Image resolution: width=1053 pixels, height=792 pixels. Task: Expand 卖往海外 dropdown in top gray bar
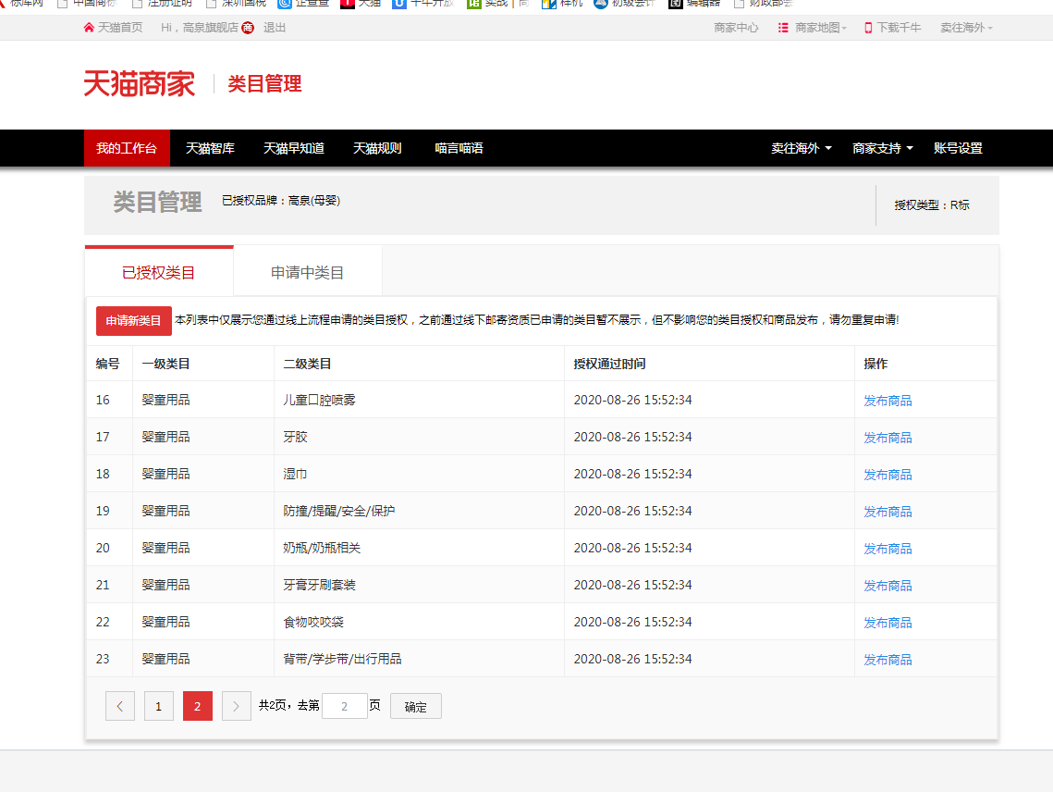pos(966,28)
